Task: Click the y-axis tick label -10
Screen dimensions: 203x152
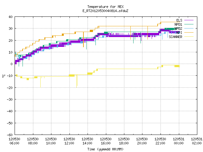Action: click(x=10, y=76)
